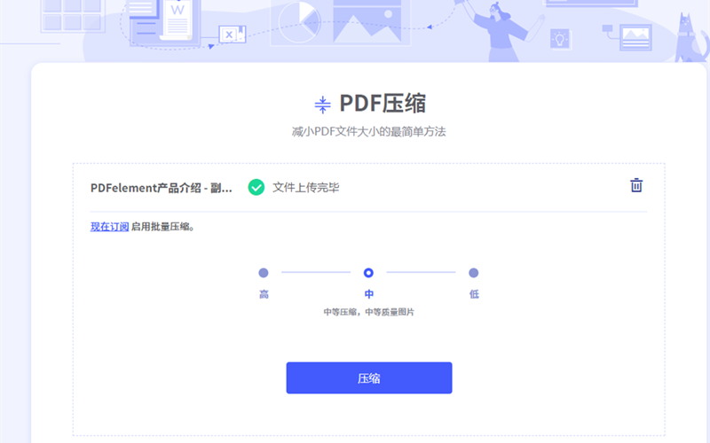710x443 pixels.
Task: Click the small X file icon in banner
Action: (x=232, y=35)
